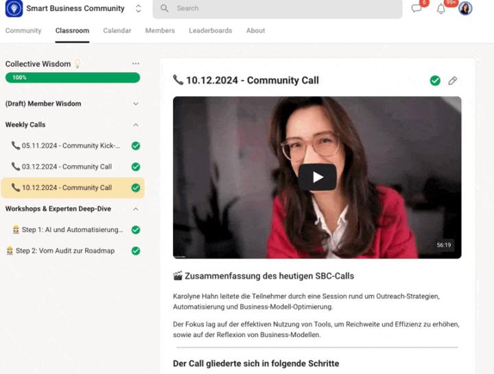Image resolution: width=494 pixels, height=374 pixels.
Task: Switch to the About tab
Action: (255, 31)
